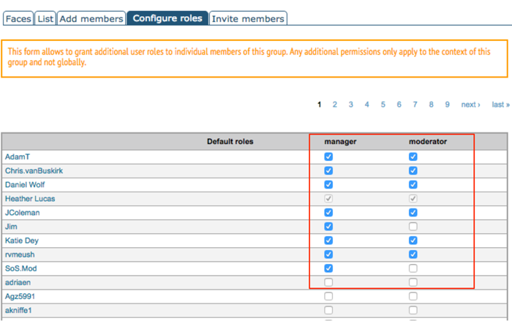
Task: Open the List tab
Action: pyautogui.click(x=44, y=18)
